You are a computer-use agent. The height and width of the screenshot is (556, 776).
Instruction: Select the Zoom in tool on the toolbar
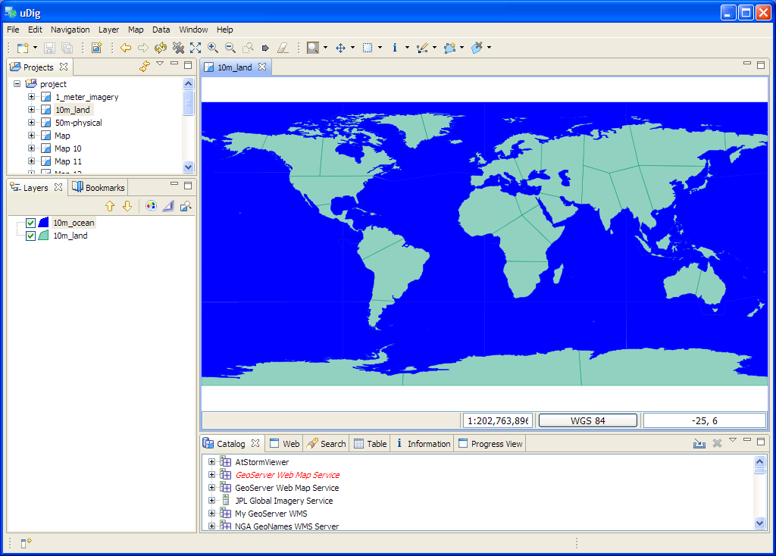click(x=213, y=47)
